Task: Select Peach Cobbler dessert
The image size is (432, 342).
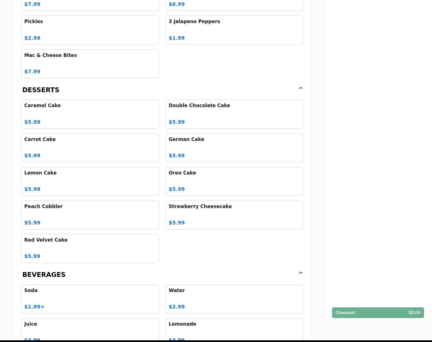Action: tap(90, 215)
